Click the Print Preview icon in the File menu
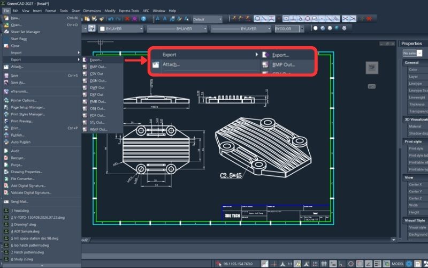 6,121
